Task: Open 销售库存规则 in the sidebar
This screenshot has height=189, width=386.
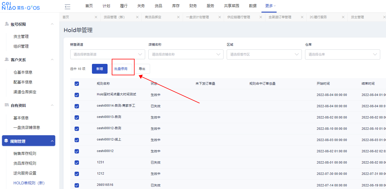Action: pos(25,153)
